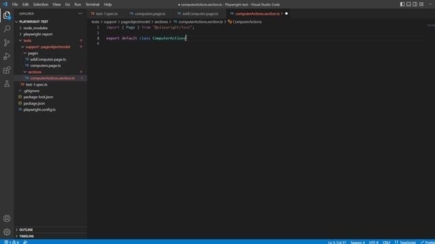
Task: Click 'Spaces: 4' indentation status item
Action: 358,243
